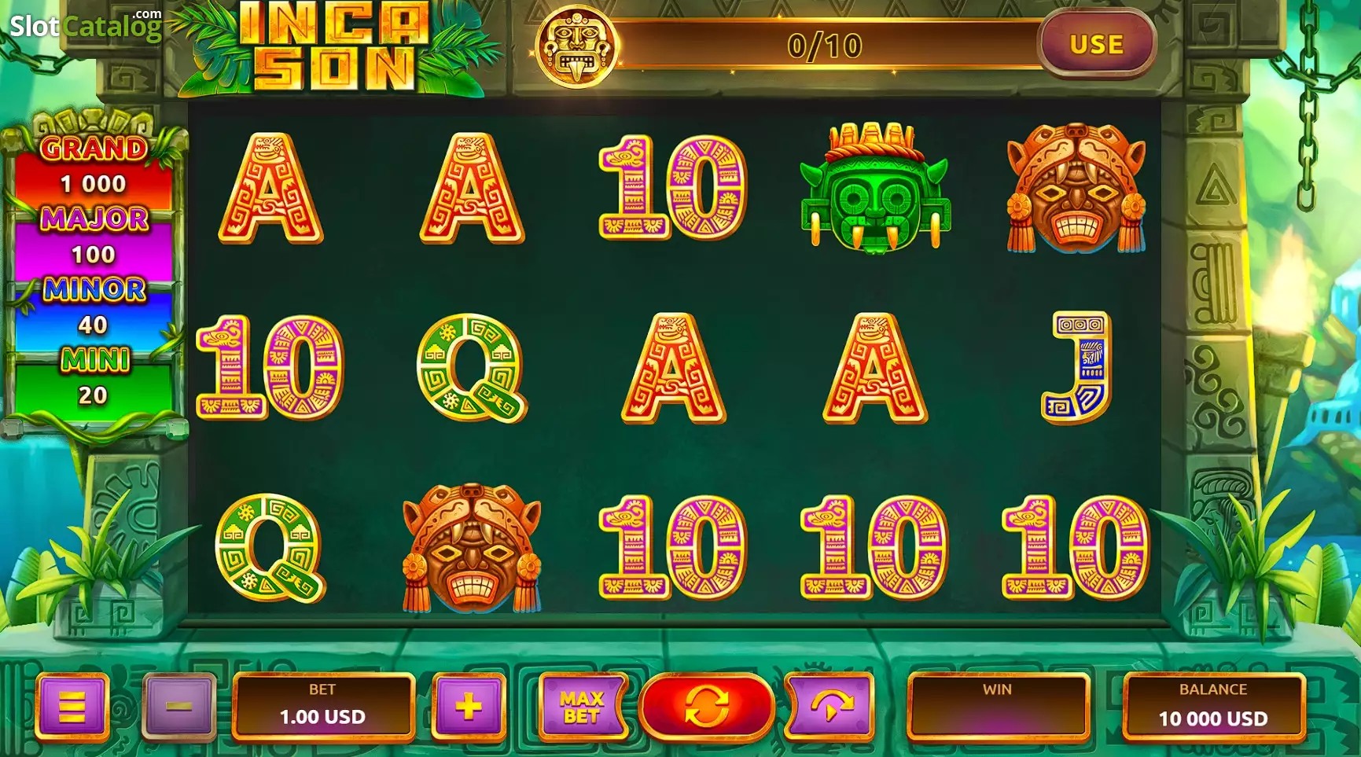Select the tiger mask in top row

click(1076, 188)
